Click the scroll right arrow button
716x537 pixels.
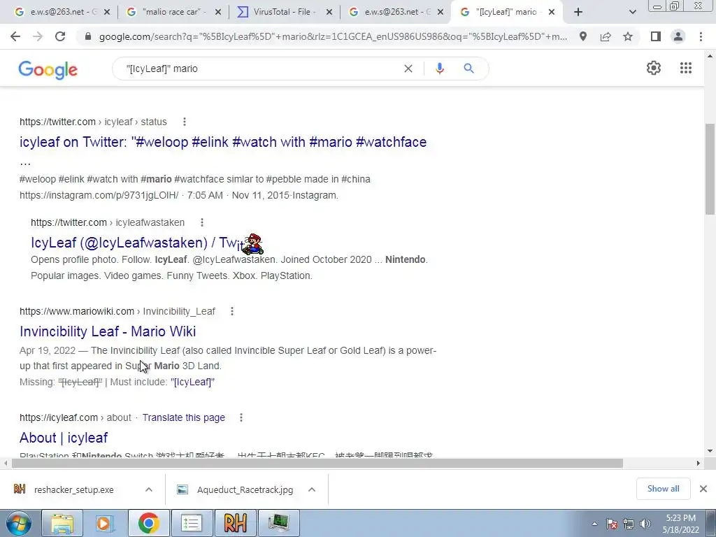click(x=699, y=463)
